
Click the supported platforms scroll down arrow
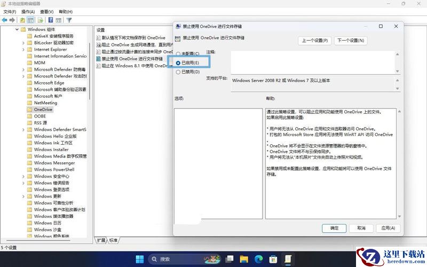pyautogui.click(x=397, y=89)
